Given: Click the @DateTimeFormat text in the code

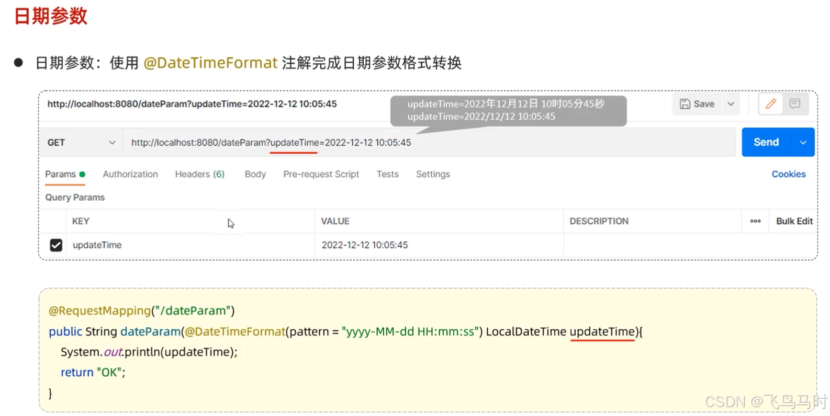Looking at the screenshot, I should click(235, 332).
